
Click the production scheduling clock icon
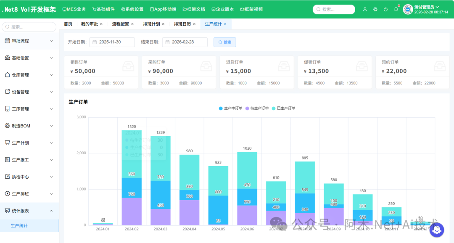click(7, 193)
